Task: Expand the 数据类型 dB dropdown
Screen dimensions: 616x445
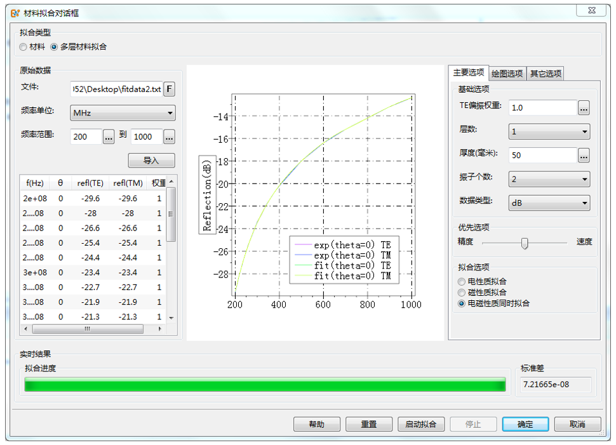Action: 549,203
